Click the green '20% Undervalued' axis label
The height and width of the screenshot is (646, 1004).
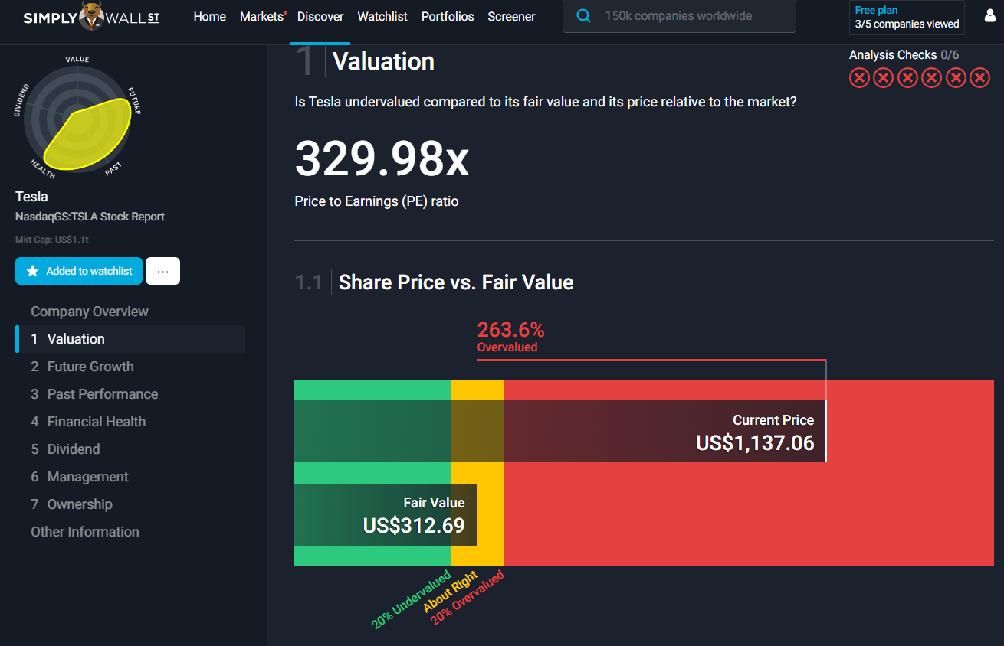411,599
